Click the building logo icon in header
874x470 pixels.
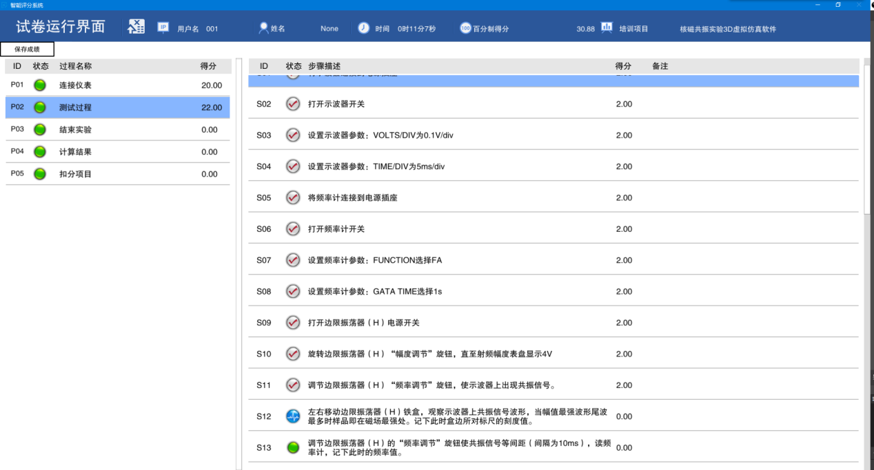(136, 28)
